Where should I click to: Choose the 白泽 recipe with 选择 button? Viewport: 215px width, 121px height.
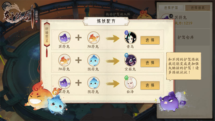tap(150, 85)
